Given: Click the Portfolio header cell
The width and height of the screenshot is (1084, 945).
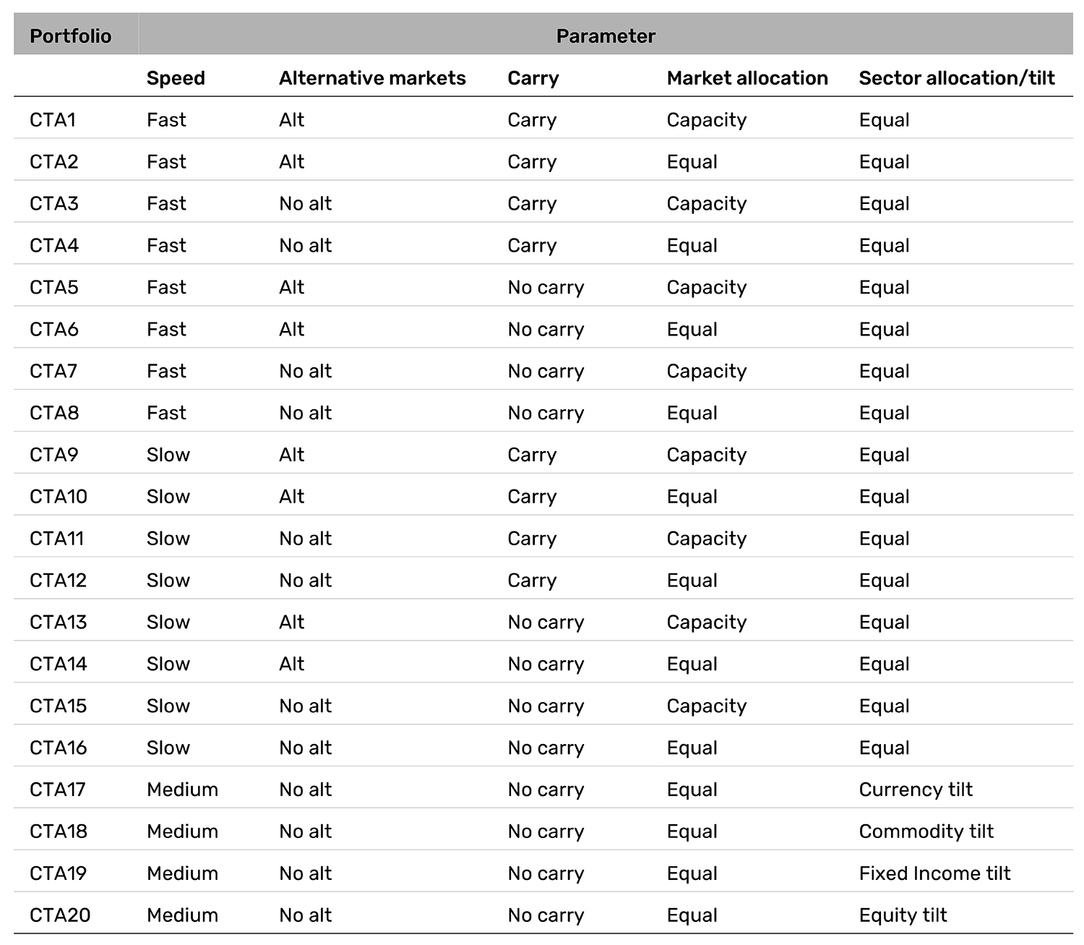Looking at the screenshot, I should (76, 35).
